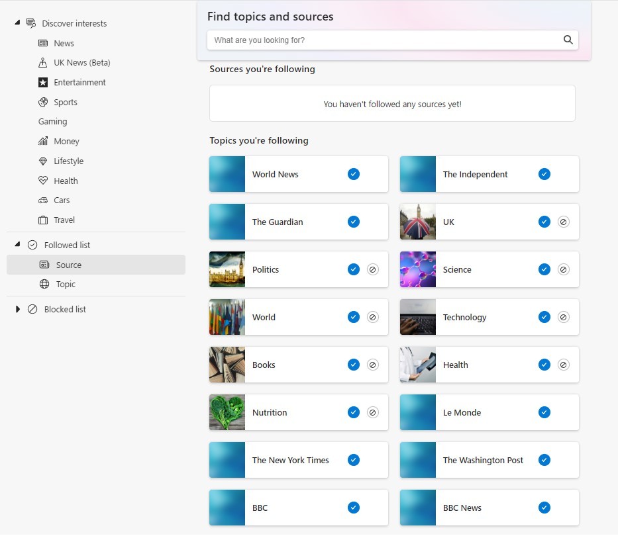618x538 pixels.
Task: Click the Politics parliament thumbnail
Action: (227, 269)
